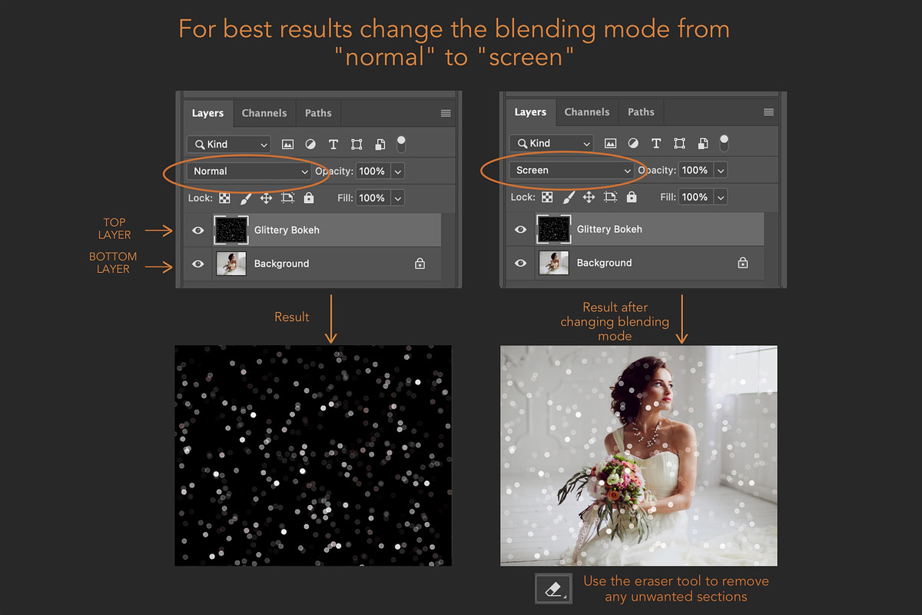Click Fill 100% field in right panel
Image resolution: width=922 pixels, height=615 pixels.
point(695,198)
